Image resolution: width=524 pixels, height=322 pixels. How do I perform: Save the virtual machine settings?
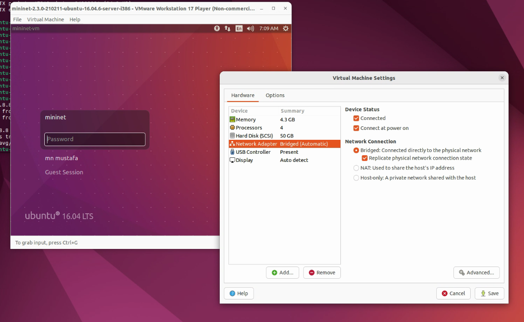click(x=489, y=293)
